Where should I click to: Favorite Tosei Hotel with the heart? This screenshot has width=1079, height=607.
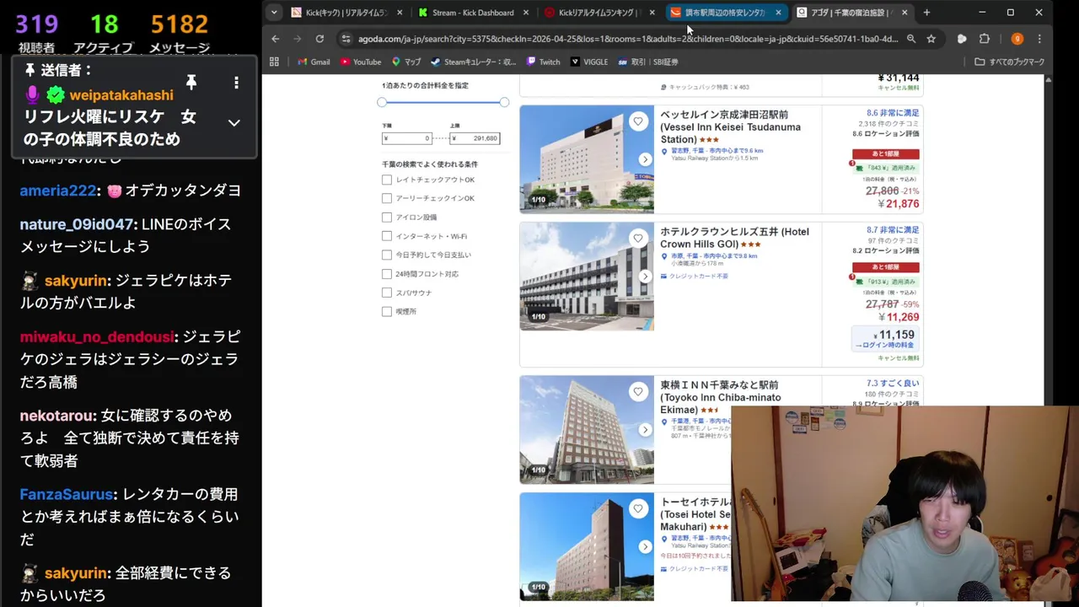(638, 509)
